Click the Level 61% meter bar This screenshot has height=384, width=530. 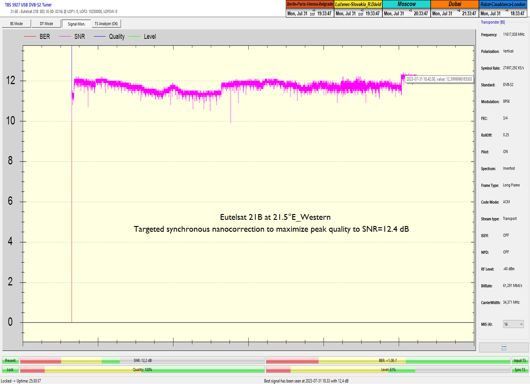tap(387, 369)
